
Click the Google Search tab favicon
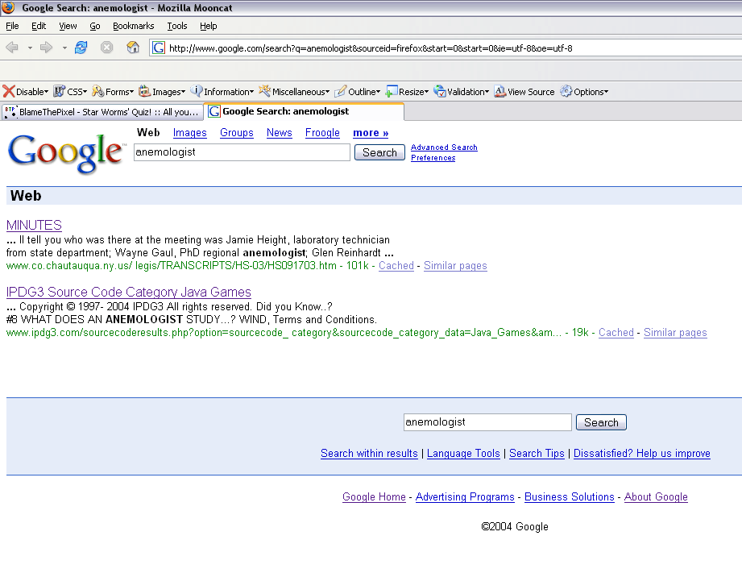pos(214,111)
